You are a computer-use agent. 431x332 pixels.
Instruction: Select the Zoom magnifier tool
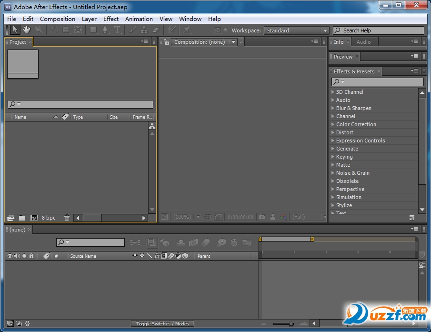pos(39,30)
